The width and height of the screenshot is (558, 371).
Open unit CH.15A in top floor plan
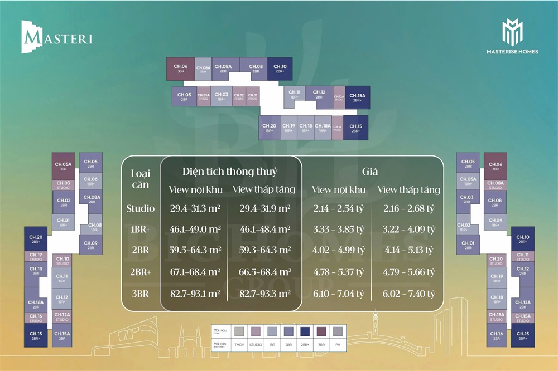357,97
